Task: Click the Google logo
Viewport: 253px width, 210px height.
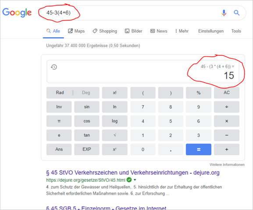Action: click(x=17, y=12)
